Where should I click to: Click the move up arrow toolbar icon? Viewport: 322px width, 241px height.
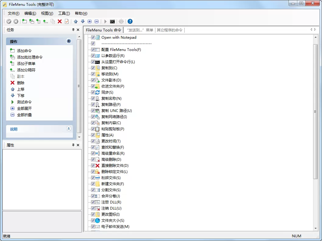[x=75, y=21]
